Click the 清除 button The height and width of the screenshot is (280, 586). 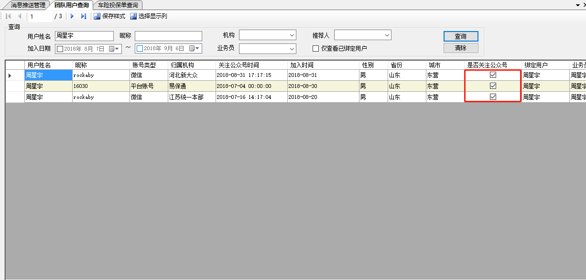click(x=461, y=48)
